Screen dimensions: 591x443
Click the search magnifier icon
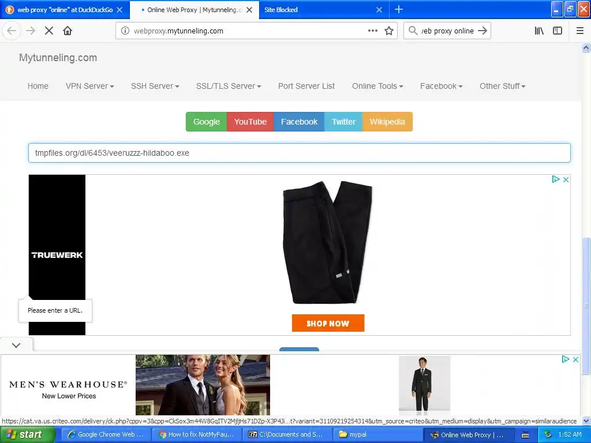coord(413,31)
